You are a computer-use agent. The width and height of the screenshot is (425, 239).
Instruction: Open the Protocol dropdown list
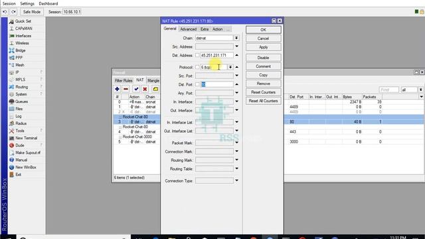(x=230, y=67)
